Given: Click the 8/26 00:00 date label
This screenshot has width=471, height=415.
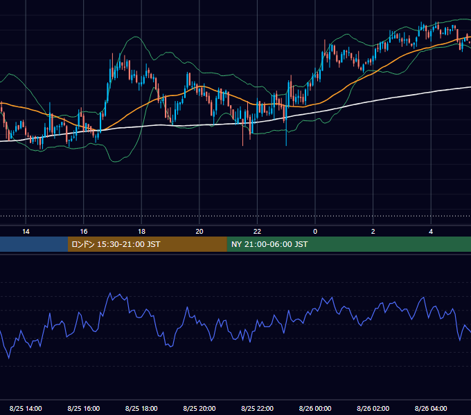Looking at the screenshot, I should click(315, 408).
